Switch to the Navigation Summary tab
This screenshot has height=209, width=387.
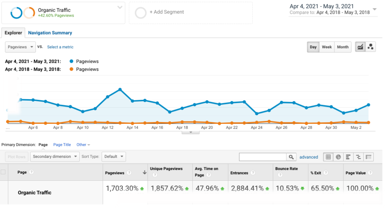click(50, 33)
